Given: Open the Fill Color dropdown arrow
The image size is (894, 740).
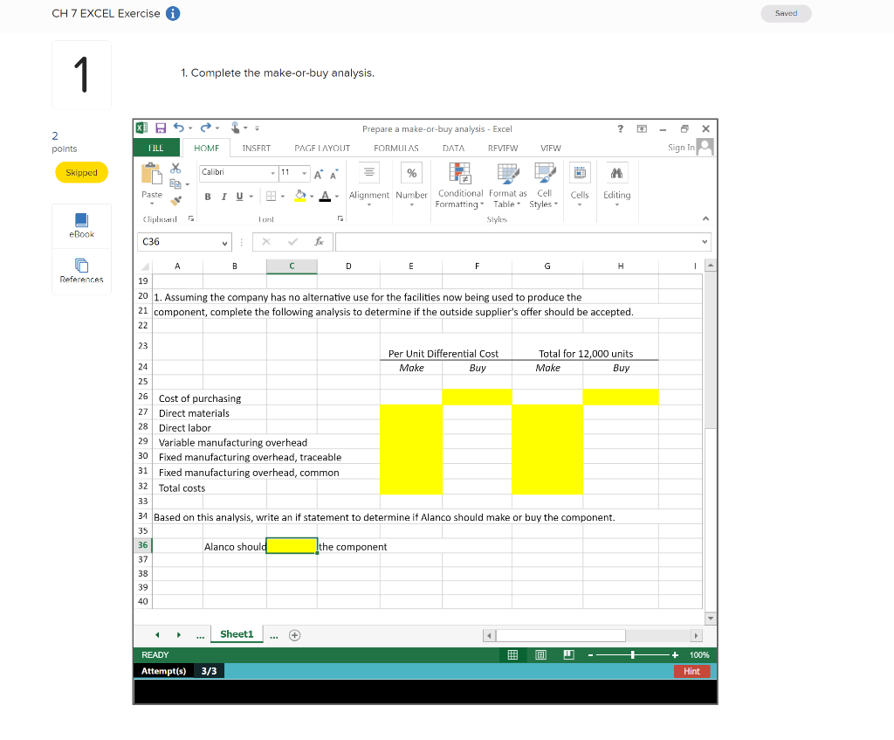Looking at the screenshot, I should click(x=312, y=197).
